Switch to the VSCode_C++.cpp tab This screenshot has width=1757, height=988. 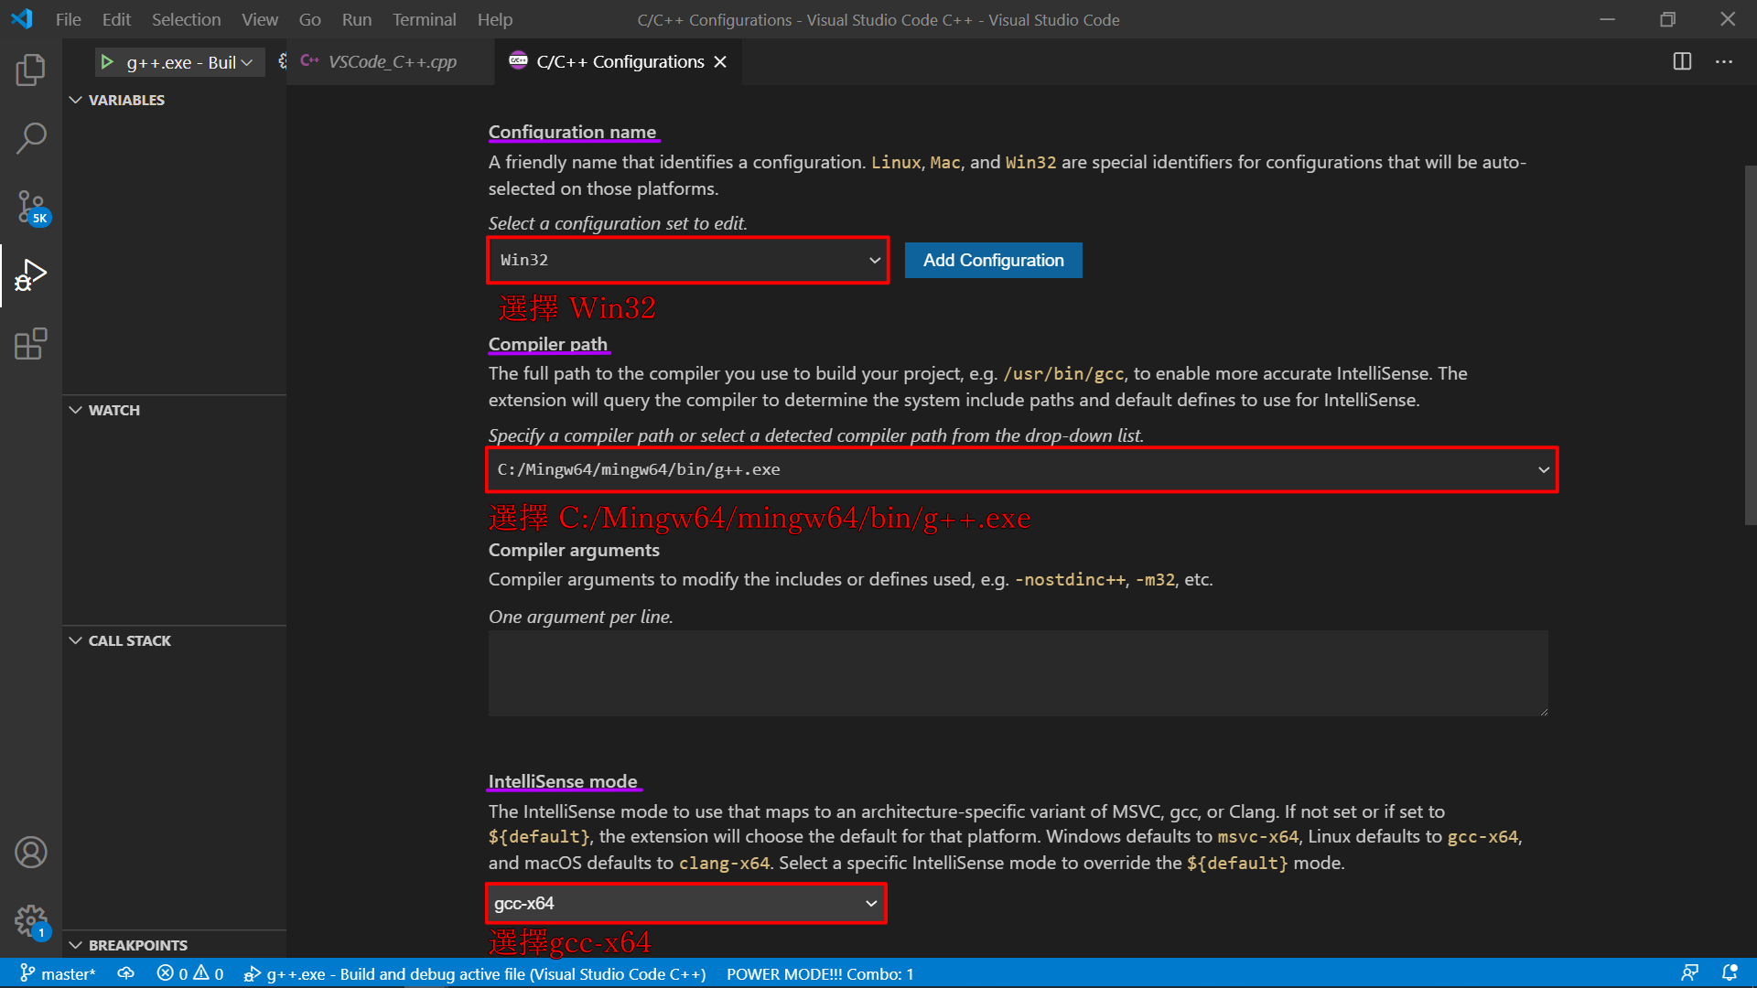pos(392,61)
